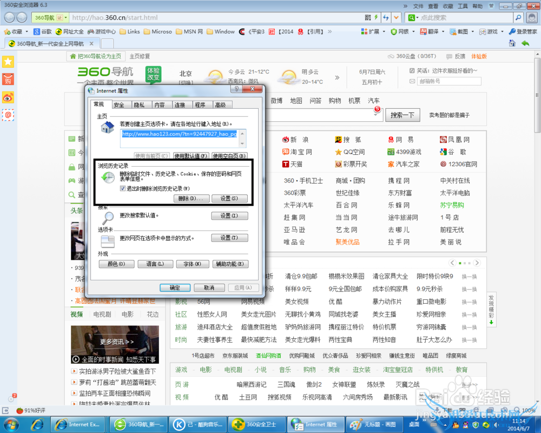Click the 删除(D)... button
The height and width of the screenshot is (433, 541).
(190, 199)
